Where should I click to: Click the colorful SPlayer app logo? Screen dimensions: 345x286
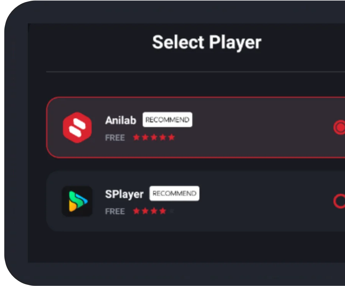(77, 201)
